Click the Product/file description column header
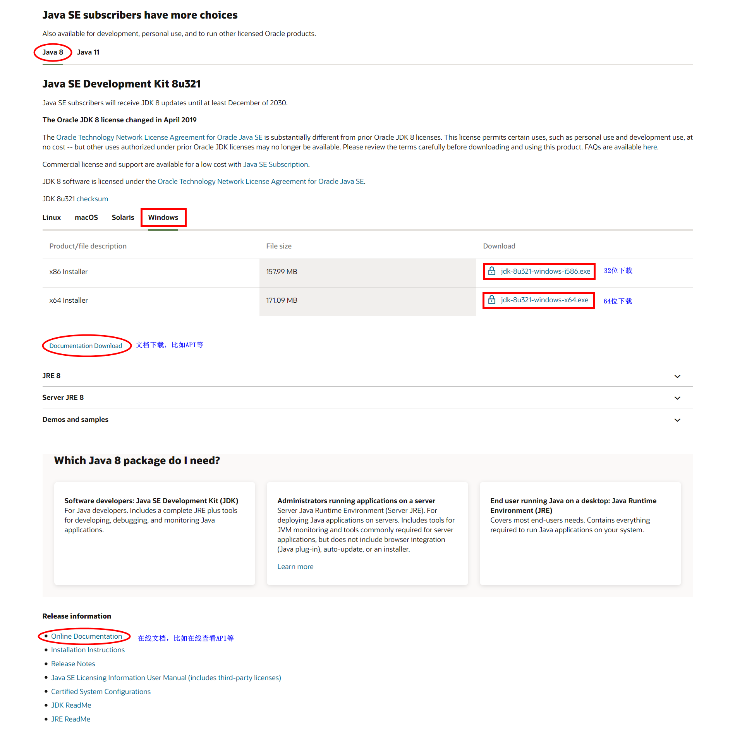 [x=88, y=246]
